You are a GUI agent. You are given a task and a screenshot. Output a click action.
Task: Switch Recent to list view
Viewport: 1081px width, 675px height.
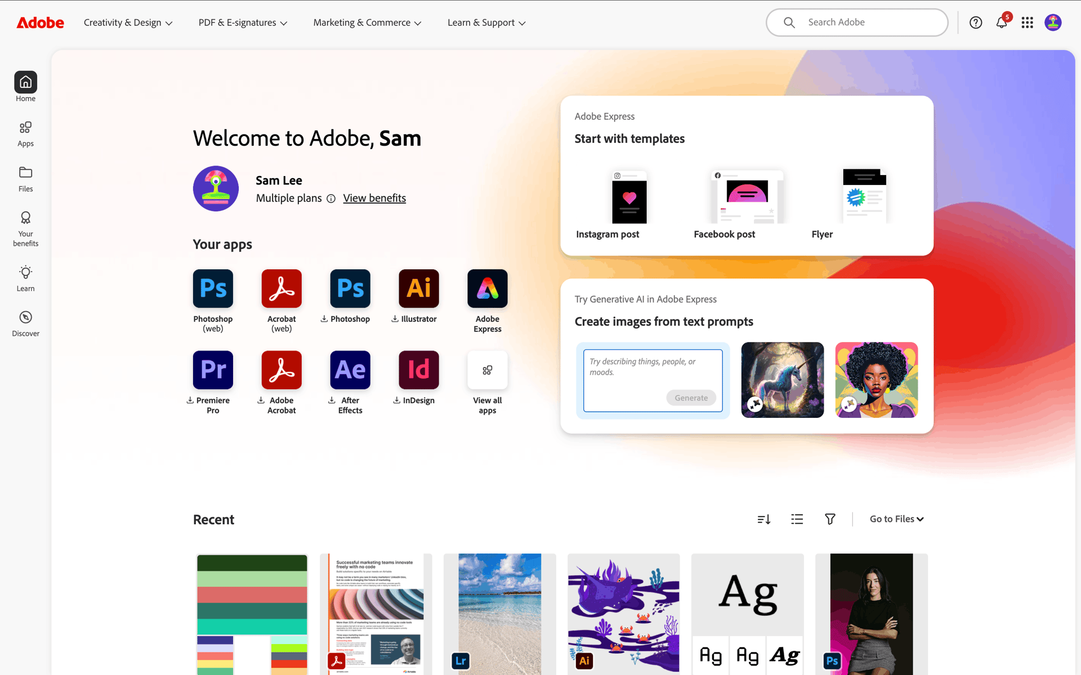tap(797, 519)
